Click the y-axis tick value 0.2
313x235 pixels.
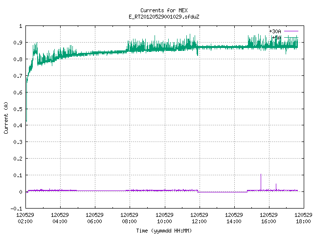[x=18, y=159]
